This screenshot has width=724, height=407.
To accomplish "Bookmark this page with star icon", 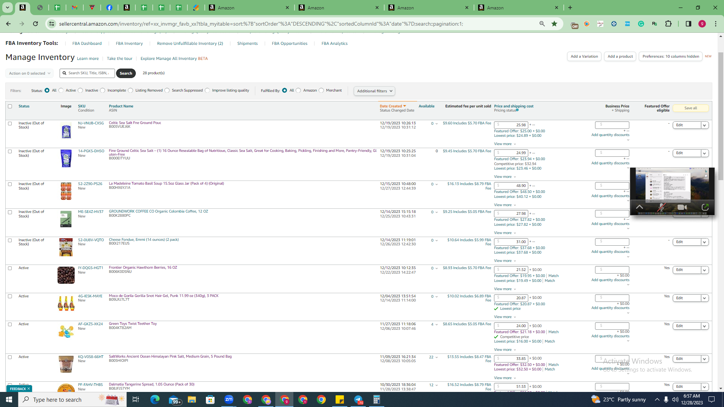I will pos(554,24).
